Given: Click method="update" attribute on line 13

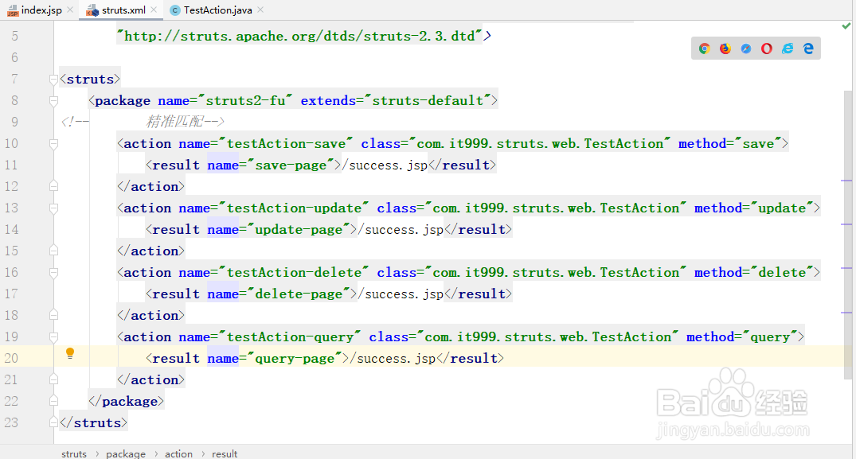Looking at the screenshot, I should [x=754, y=208].
